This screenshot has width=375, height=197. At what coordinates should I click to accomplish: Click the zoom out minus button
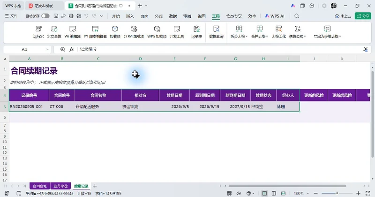pyautogui.click(x=315, y=193)
